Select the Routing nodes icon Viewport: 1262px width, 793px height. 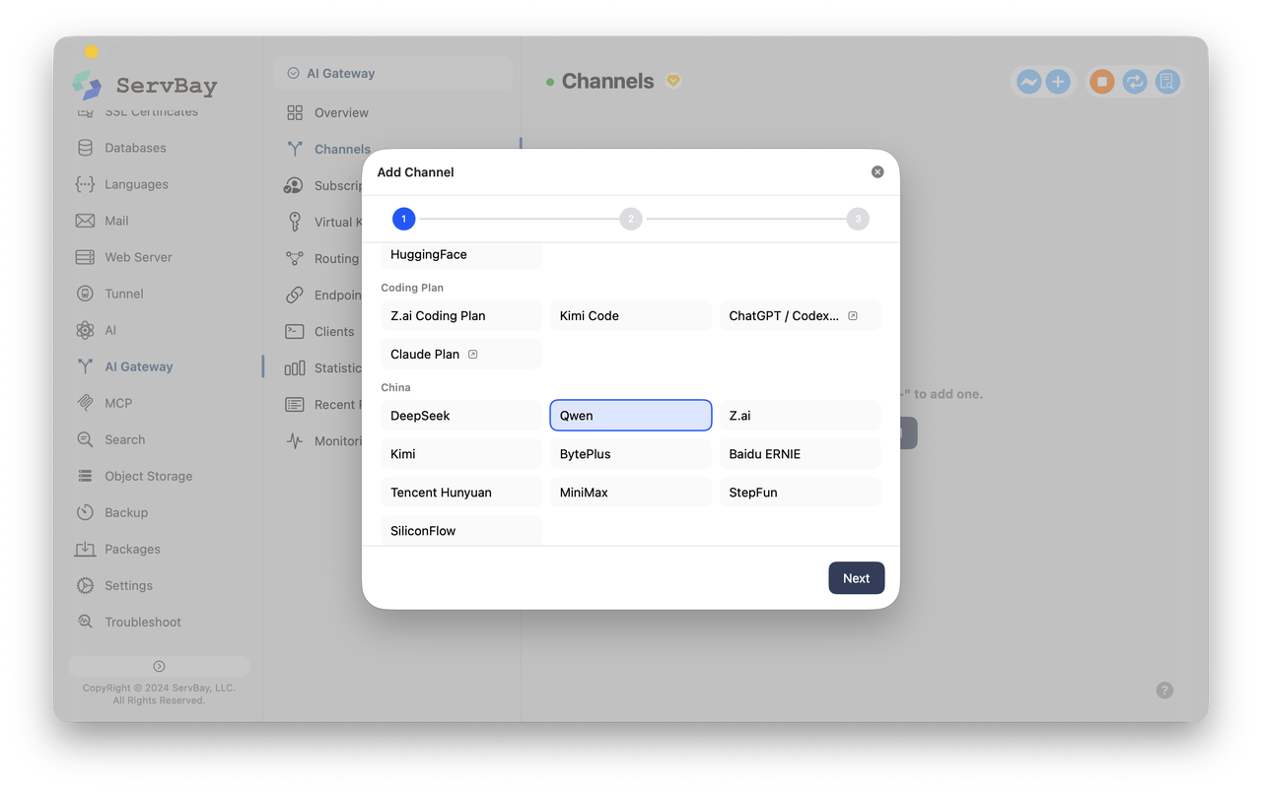pos(295,258)
